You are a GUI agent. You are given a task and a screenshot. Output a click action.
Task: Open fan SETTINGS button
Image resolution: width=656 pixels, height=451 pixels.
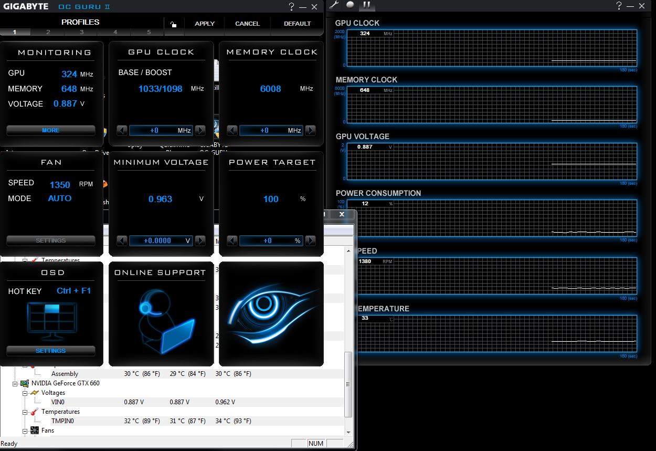pyautogui.click(x=51, y=240)
